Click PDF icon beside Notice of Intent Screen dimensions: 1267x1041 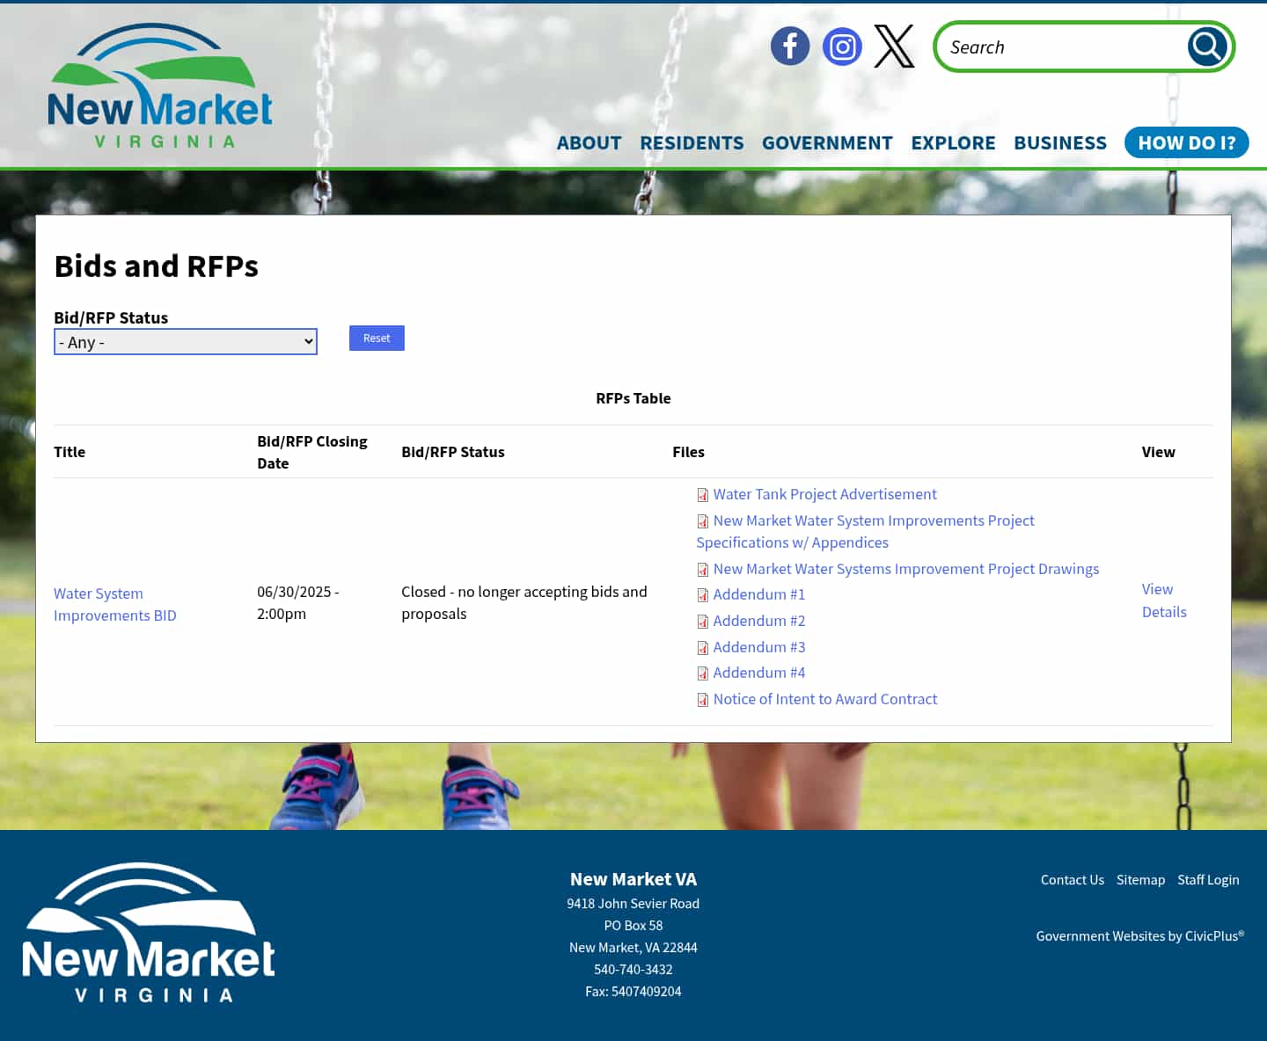coord(703,700)
